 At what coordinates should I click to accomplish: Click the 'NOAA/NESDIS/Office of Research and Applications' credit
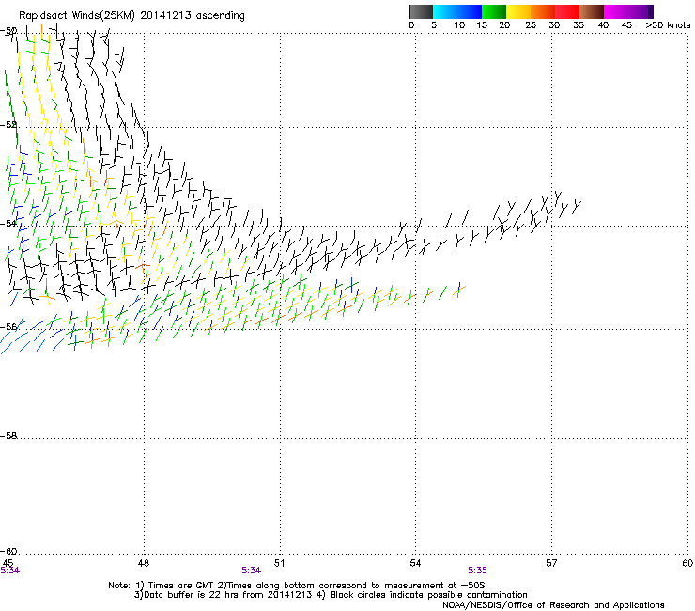click(x=553, y=605)
